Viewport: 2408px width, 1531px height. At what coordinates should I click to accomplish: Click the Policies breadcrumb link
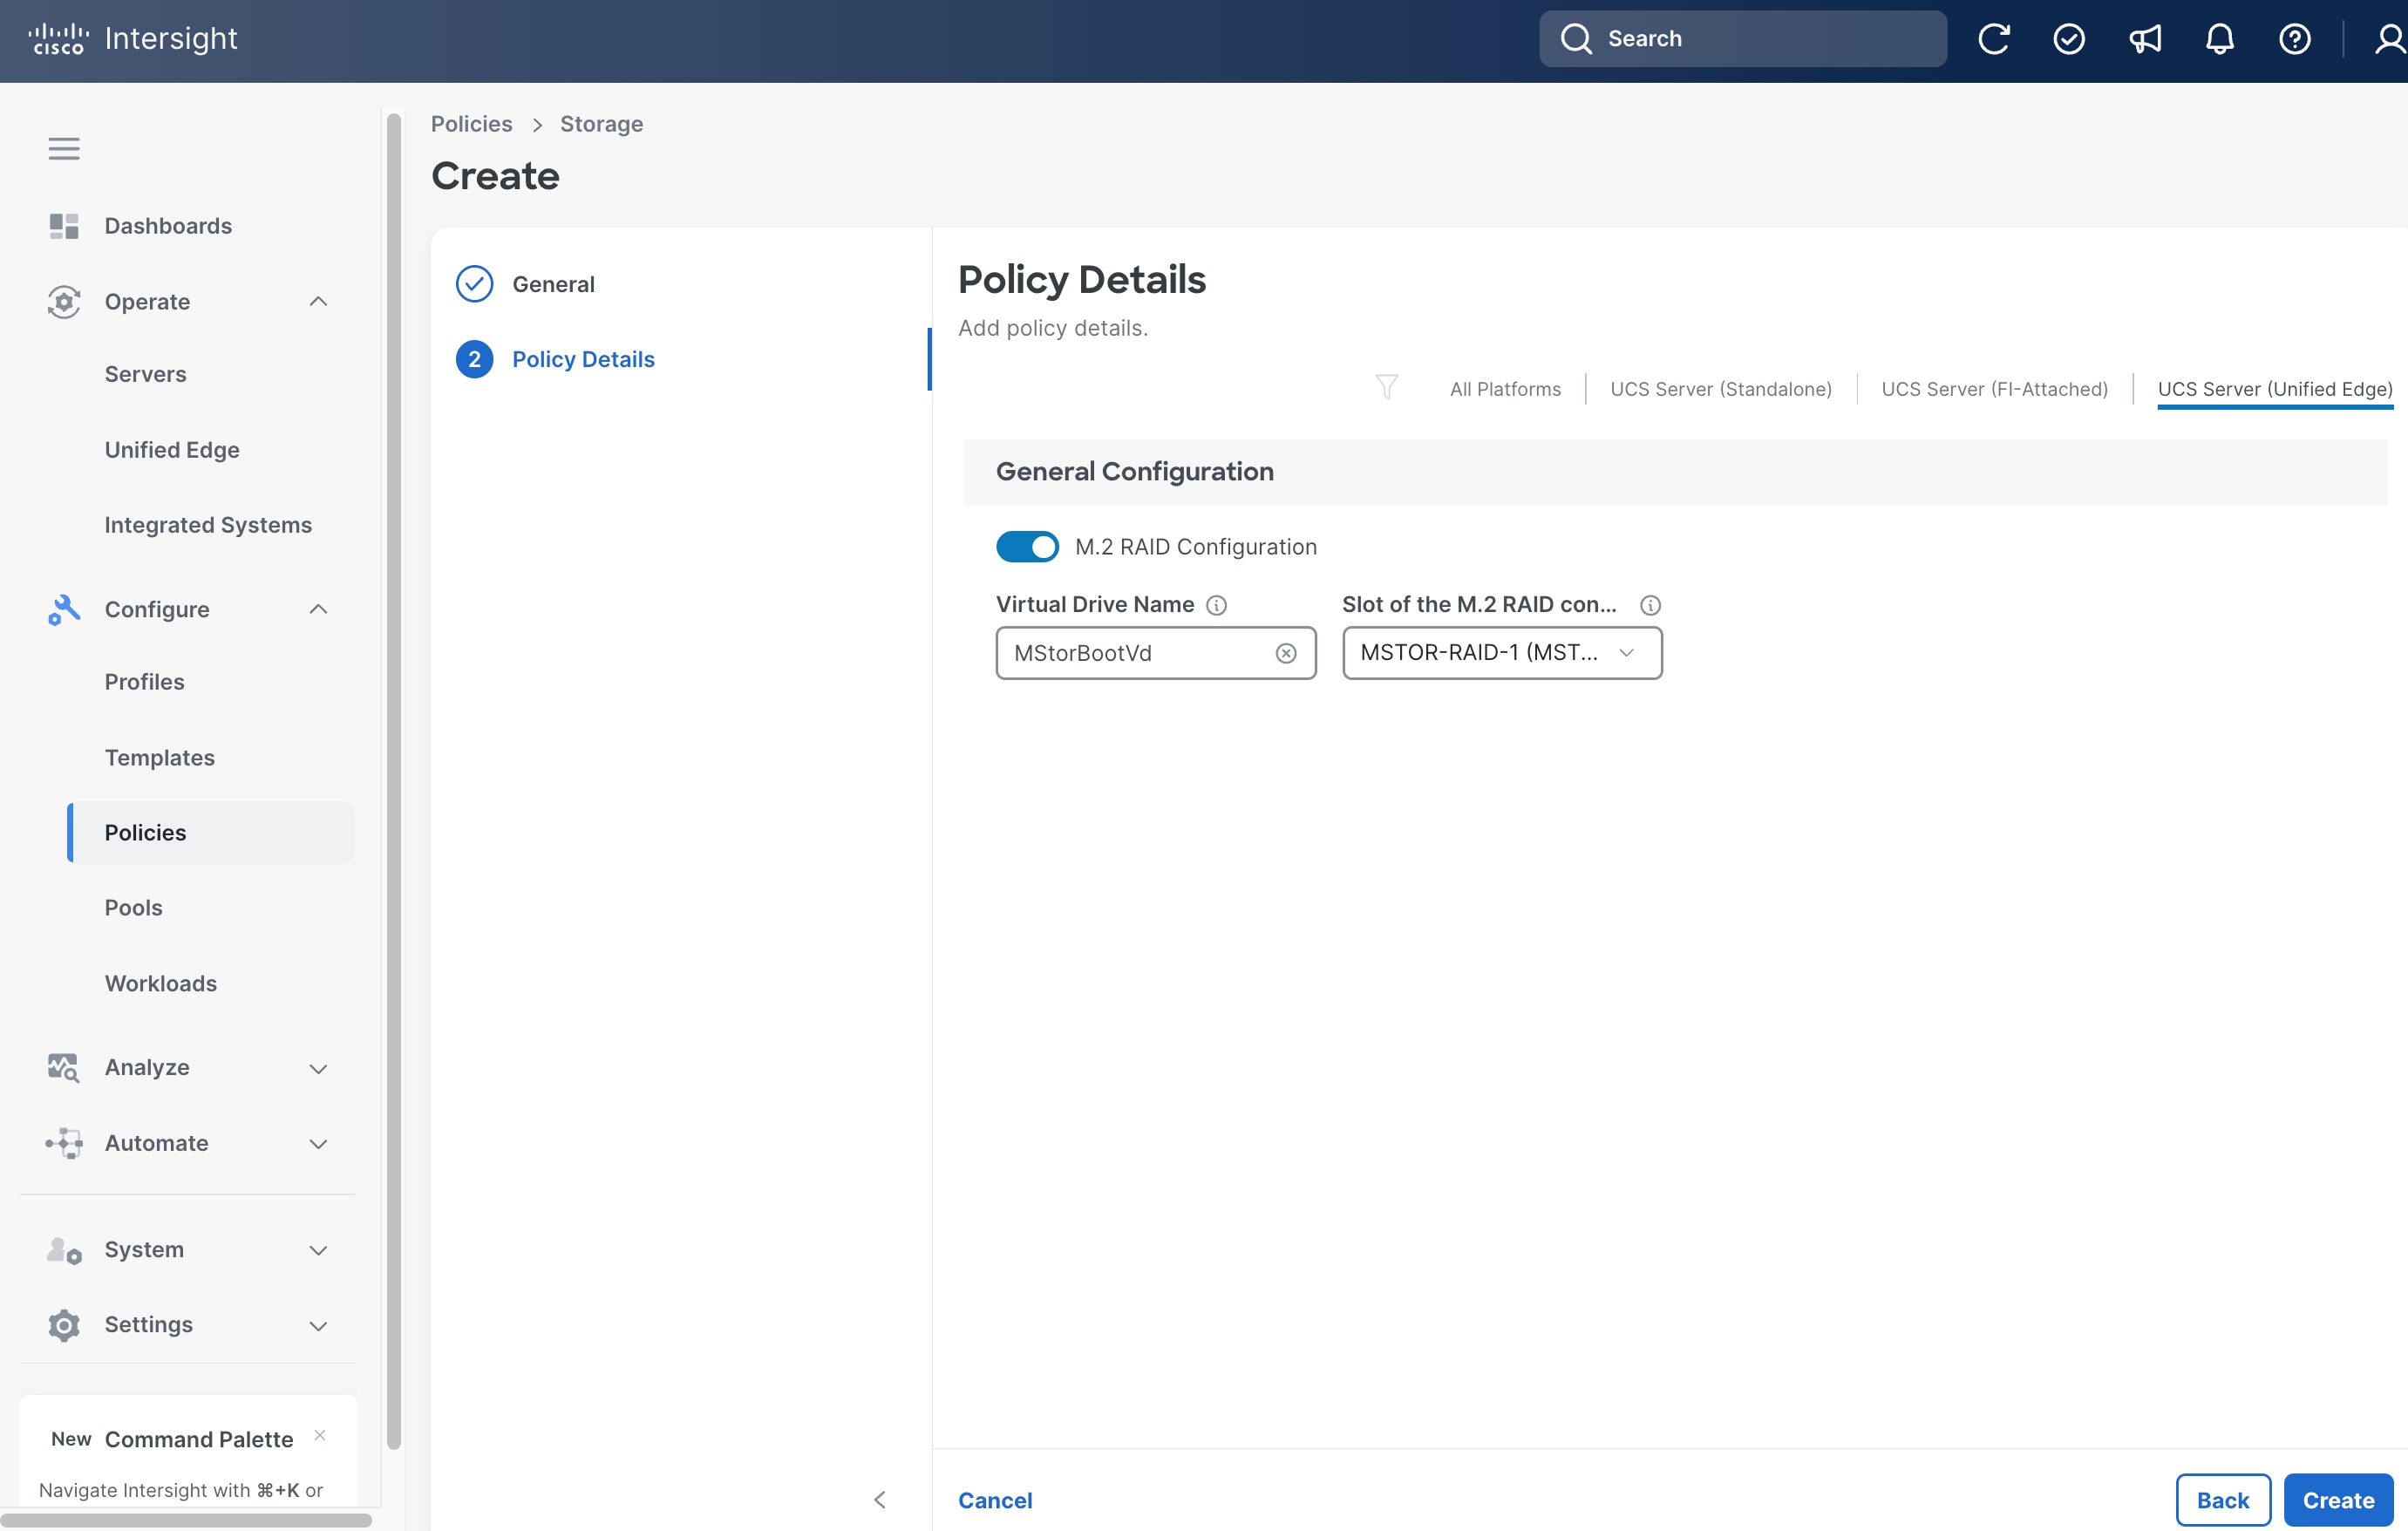471,124
